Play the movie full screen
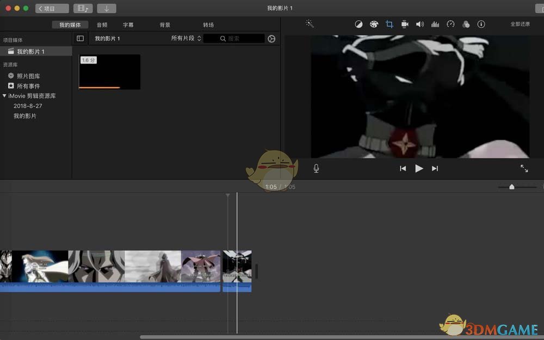 [x=524, y=168]
